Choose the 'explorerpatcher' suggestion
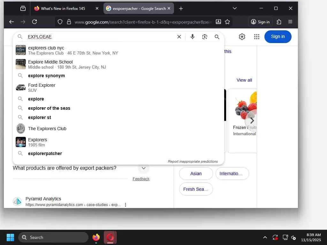Viewport: 327px width, 245px height. click(118, 153)
